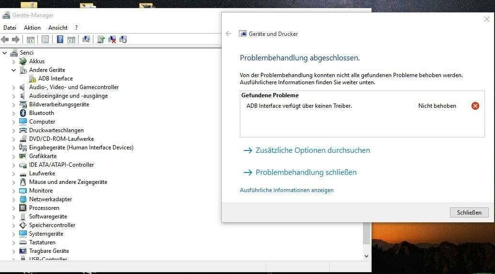Expand the Laufwerke node

coord(13,174)
